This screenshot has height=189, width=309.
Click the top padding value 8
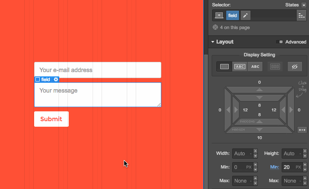[x=259, y=105]
